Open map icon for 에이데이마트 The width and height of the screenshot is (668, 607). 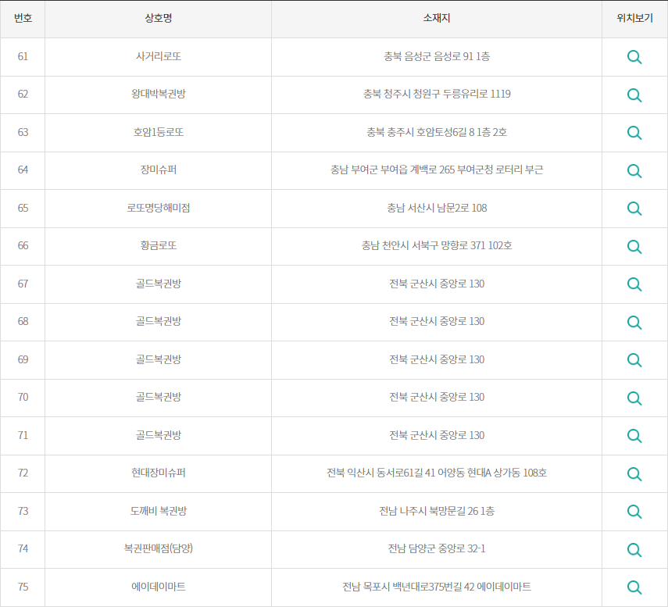point(634,587)
